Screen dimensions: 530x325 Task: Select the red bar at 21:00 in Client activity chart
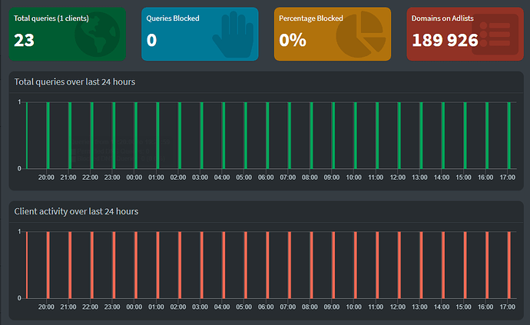point(70,265)
